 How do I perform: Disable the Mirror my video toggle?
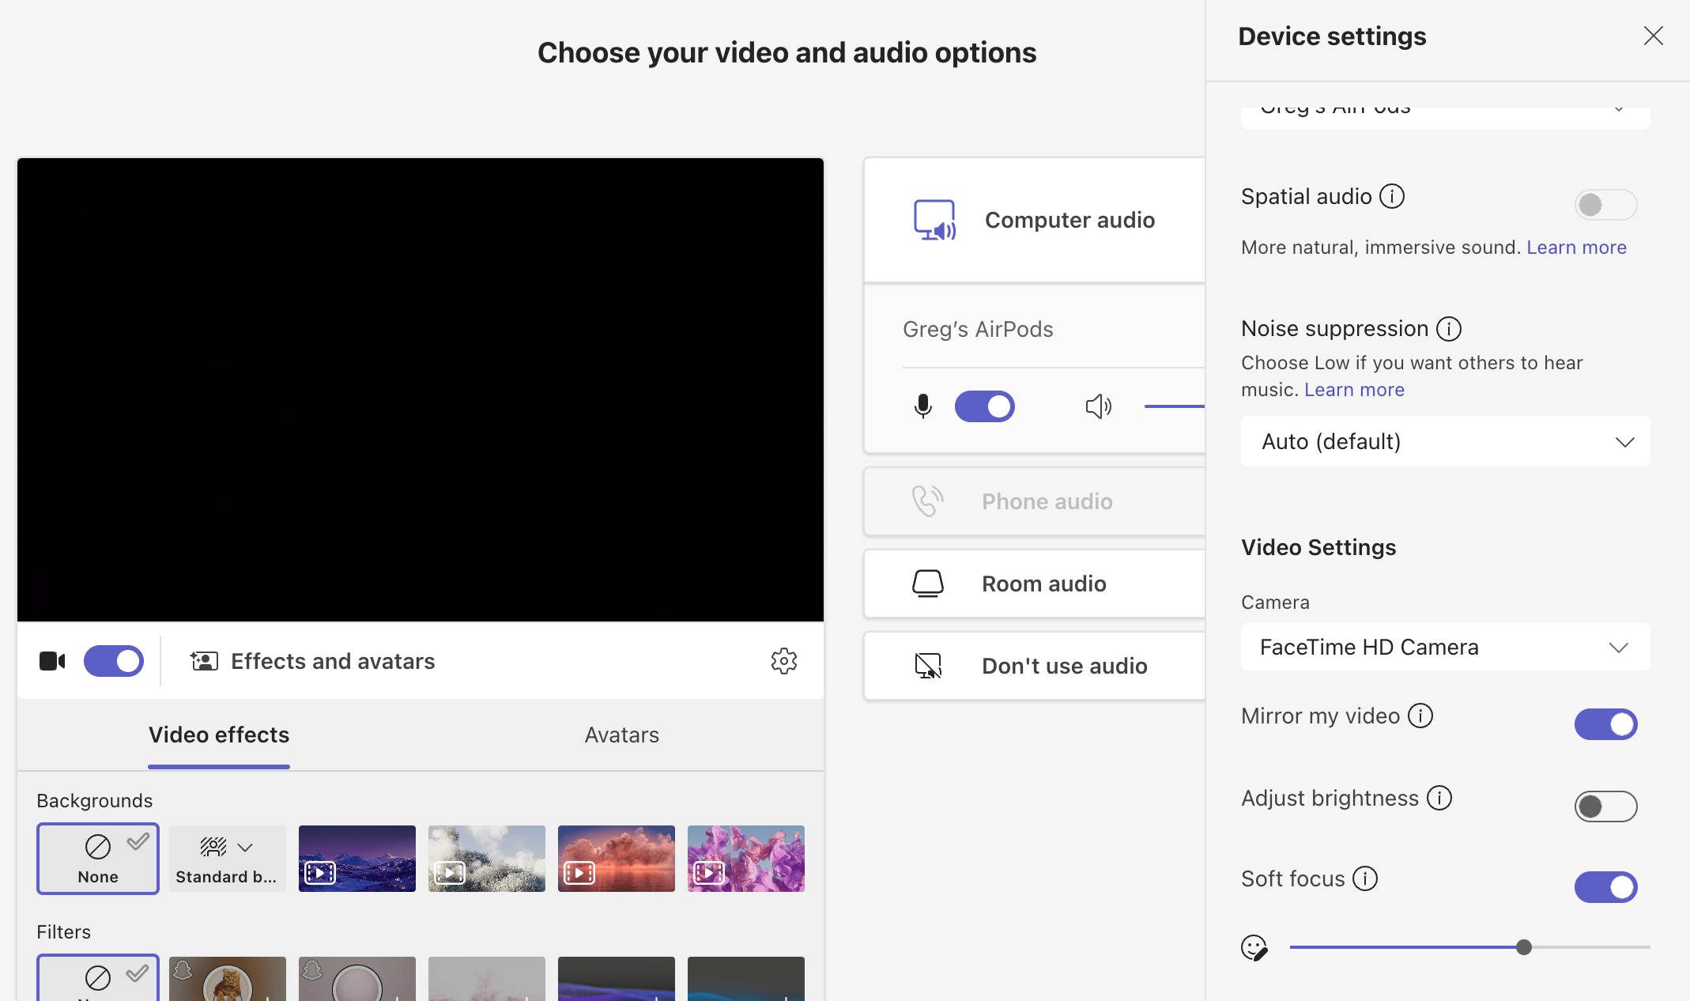(1605, 724)
